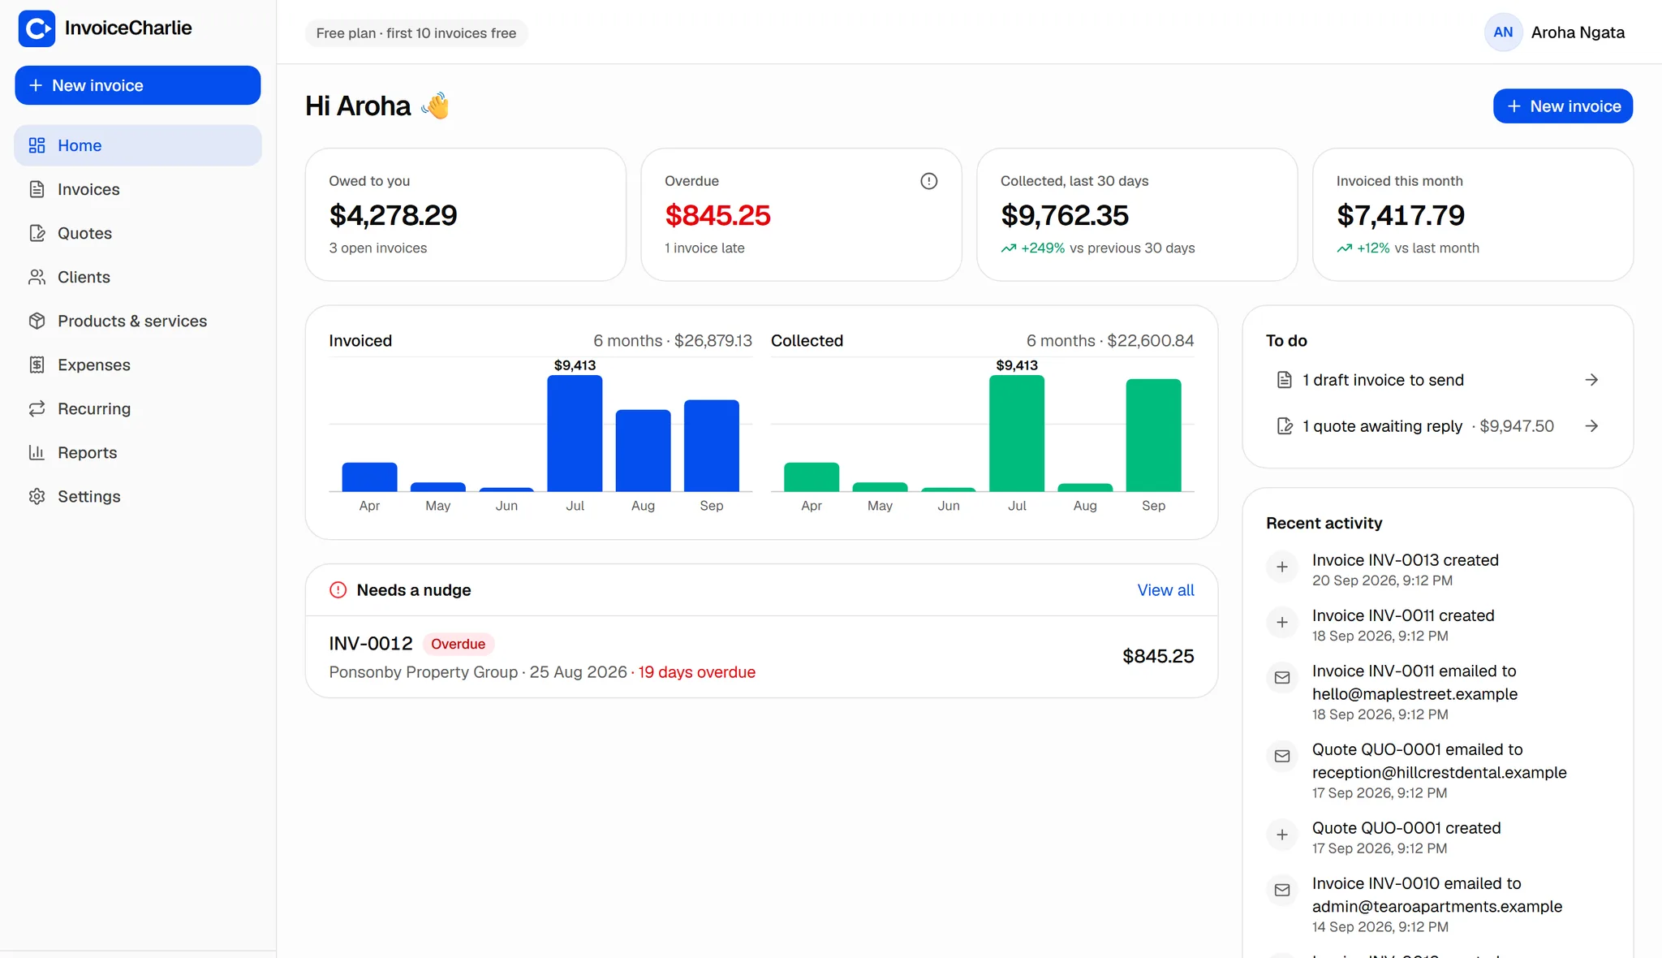The height and width of the screenshot is (958, 1662).
Task: Click the Expenses receipt icon
Action: click(x=37, y=365)
